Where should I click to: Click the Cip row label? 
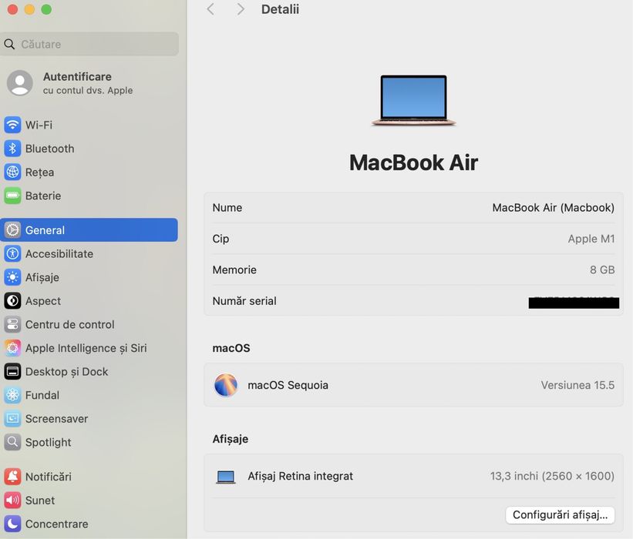point(221,239)
